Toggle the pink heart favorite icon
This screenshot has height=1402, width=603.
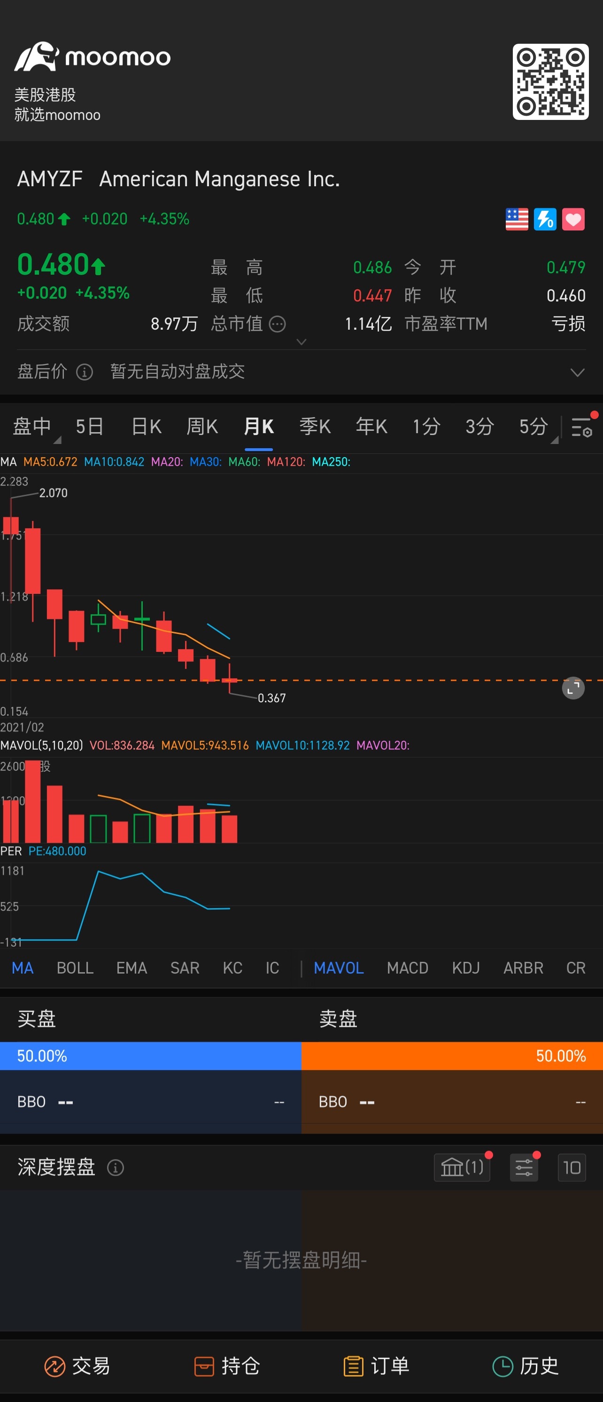[x=573, y=219]
